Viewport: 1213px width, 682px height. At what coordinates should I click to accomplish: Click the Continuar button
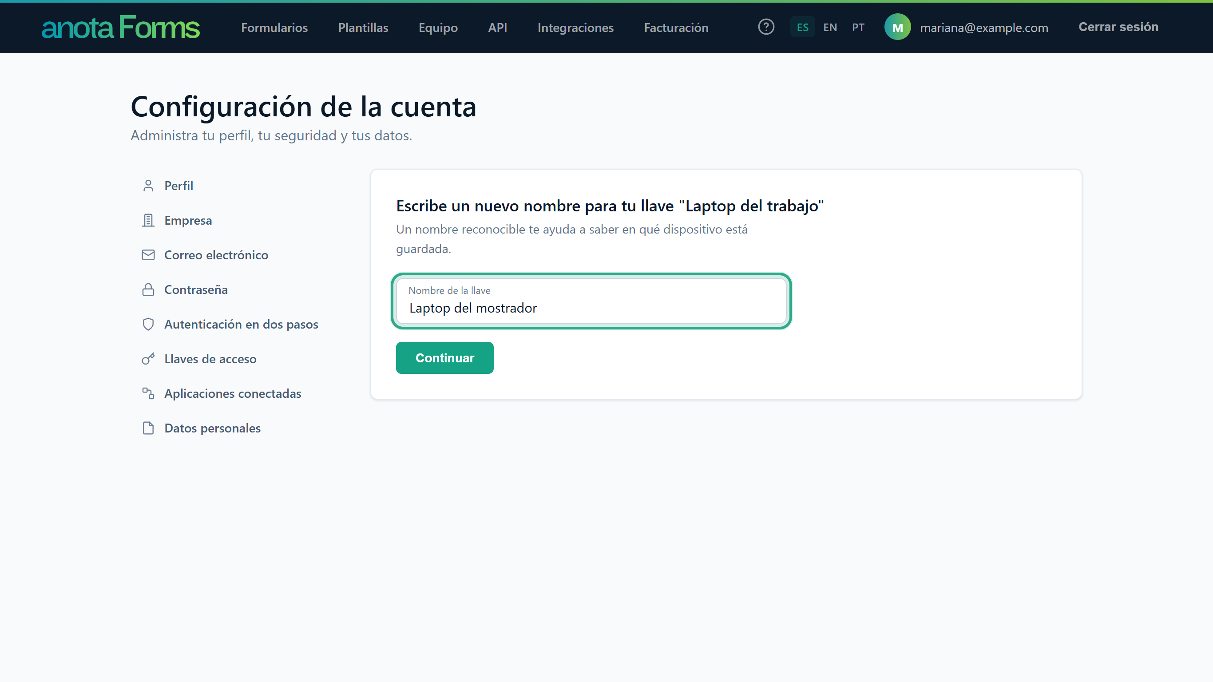[444, 358]
